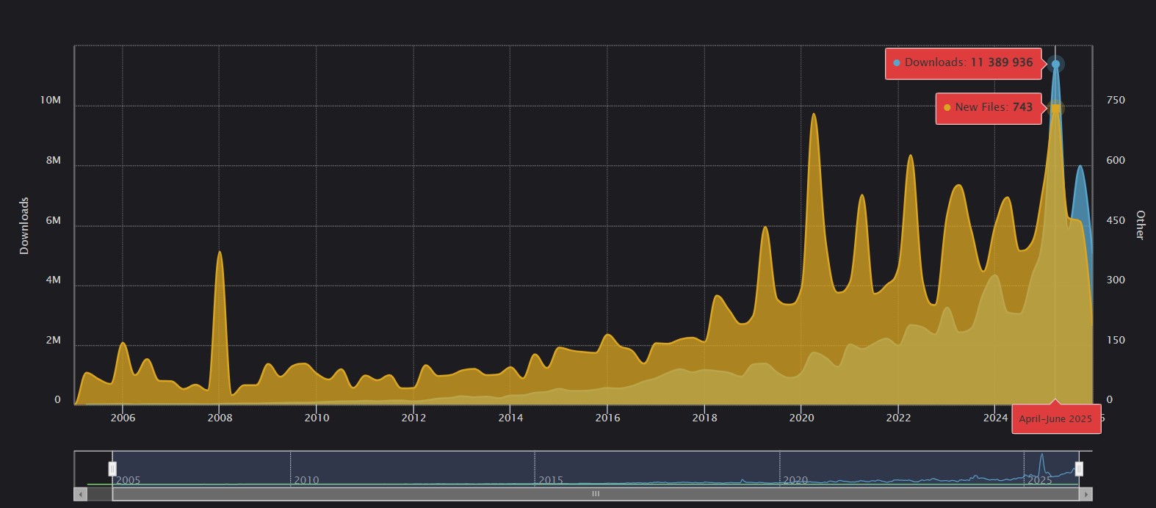
Task: Click the blue Downloads data point marker
Action: click(x=1055, y=64)
